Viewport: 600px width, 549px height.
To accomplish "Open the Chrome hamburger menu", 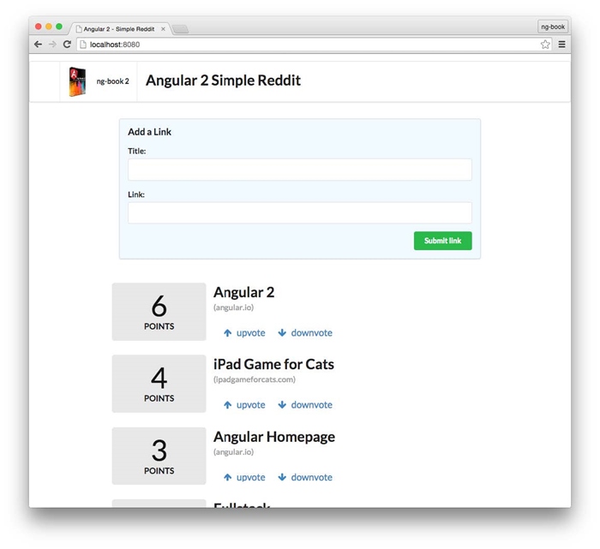I will point(562,45).
